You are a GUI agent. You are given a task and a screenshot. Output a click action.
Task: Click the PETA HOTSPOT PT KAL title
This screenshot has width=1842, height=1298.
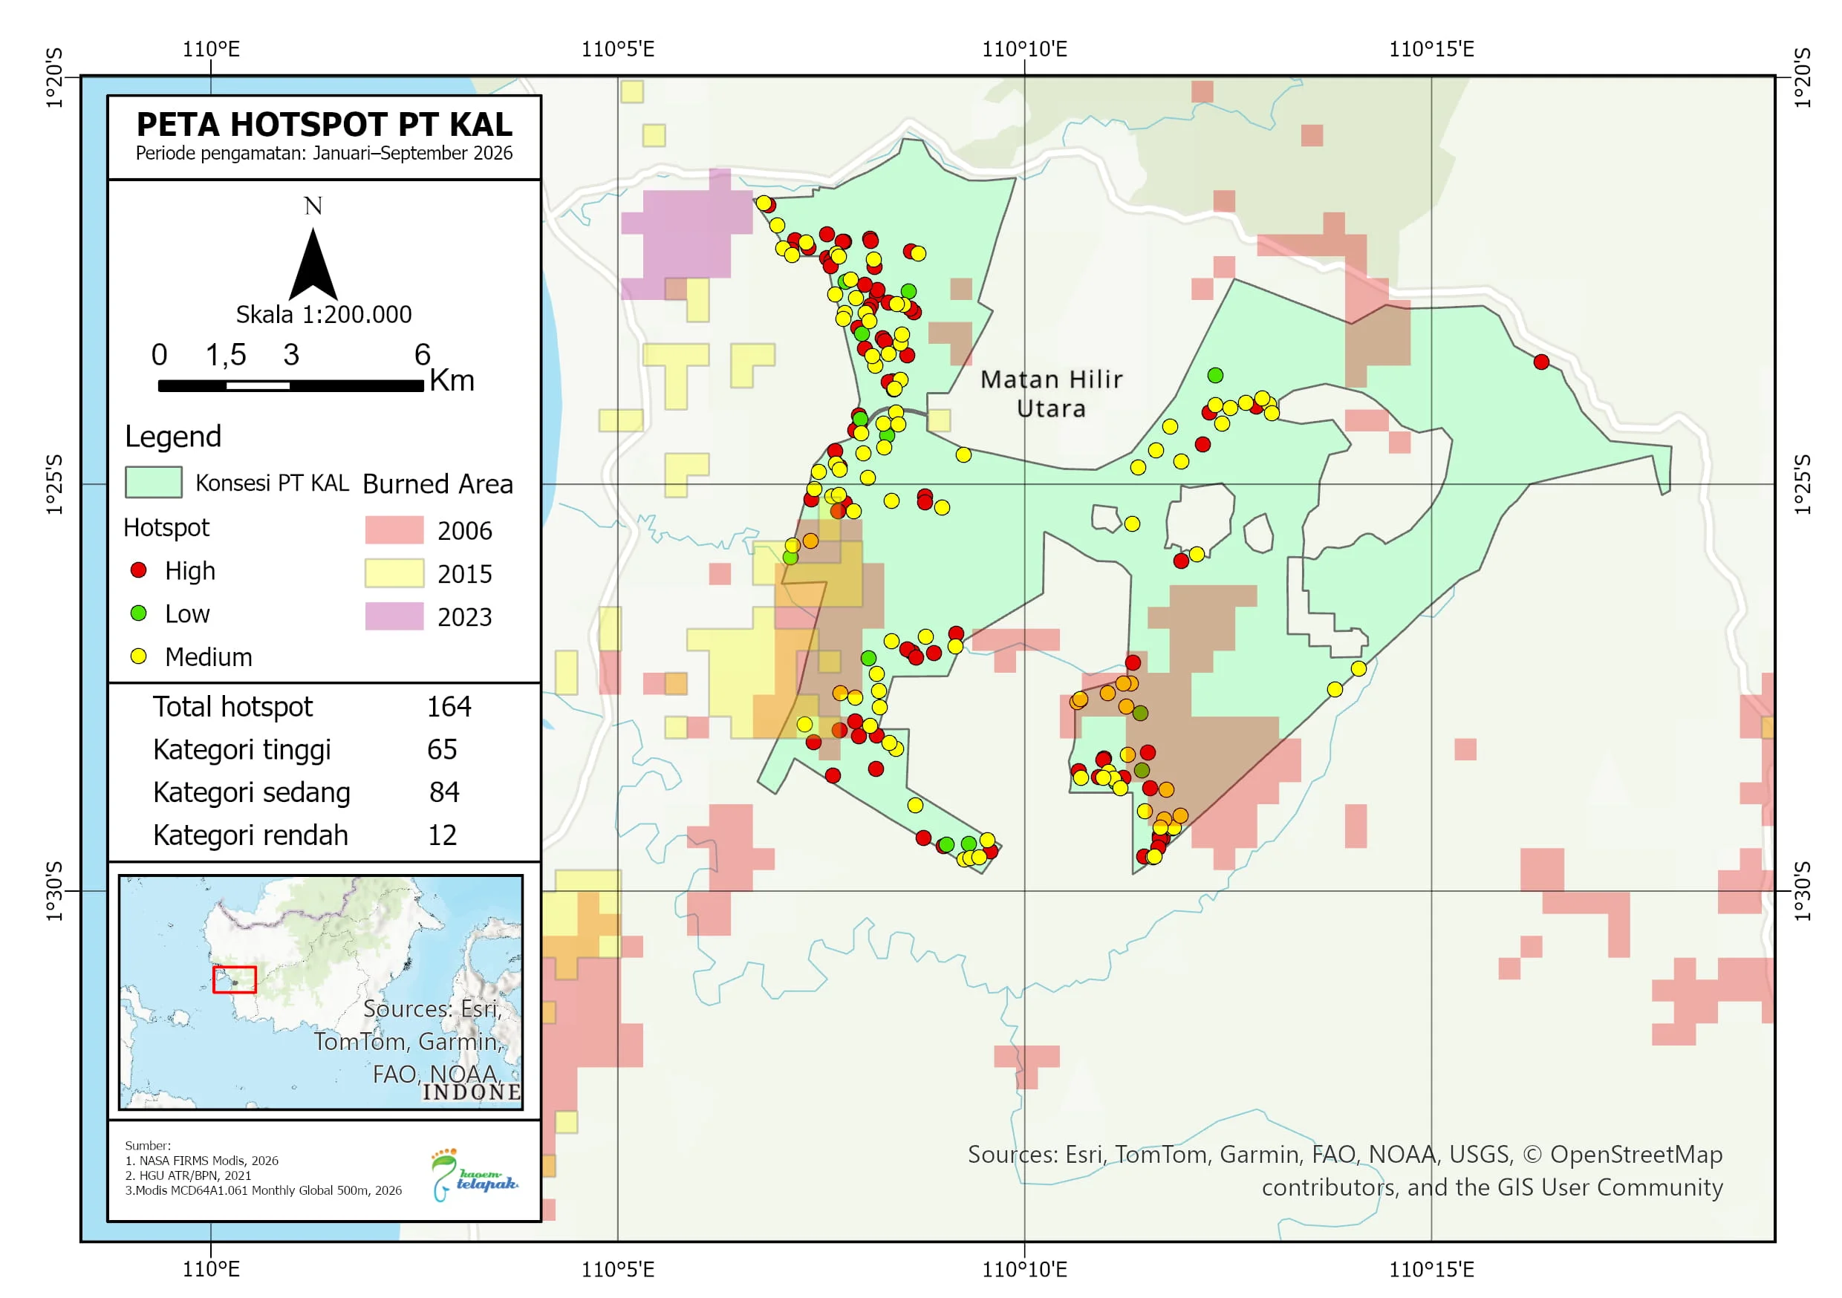point(324,125)
